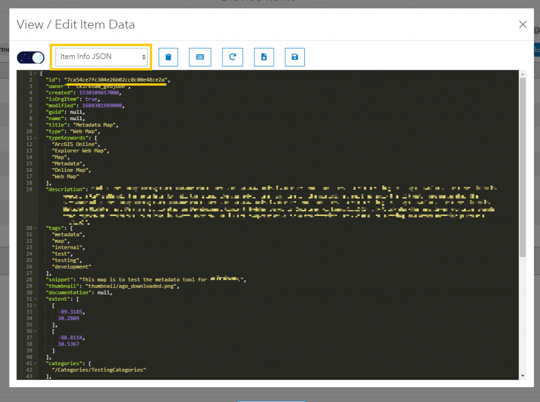Click the refresh/reload JSON icon
Viewport: 540px width, 402px height.
pos(232,57)
